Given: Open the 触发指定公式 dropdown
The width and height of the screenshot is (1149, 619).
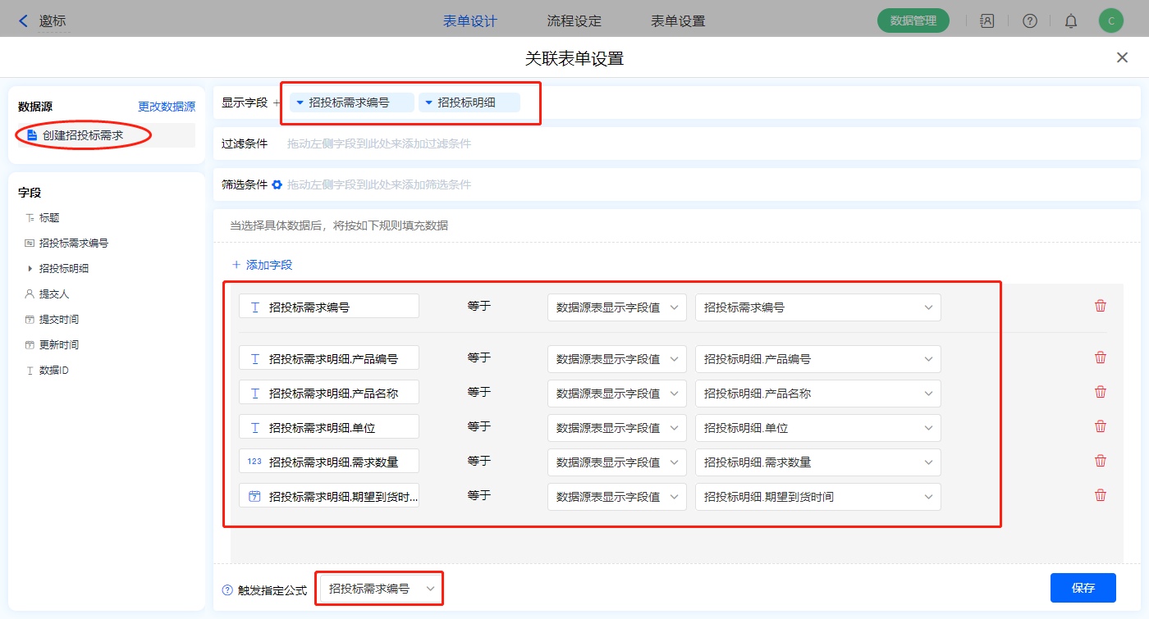Looking at the screenshot, I should tap(381, 589).
